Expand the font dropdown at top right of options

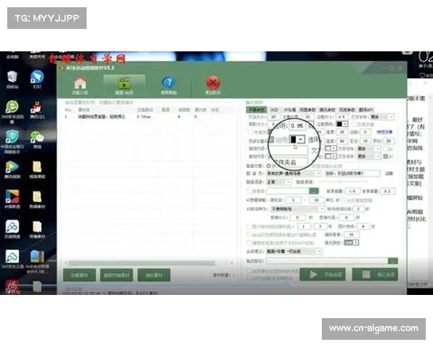click(x=392, y=116)
